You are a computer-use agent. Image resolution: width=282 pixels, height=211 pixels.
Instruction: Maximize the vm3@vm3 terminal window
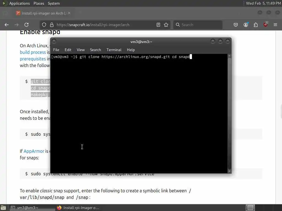pyautogui.click(x=220, y=41)
